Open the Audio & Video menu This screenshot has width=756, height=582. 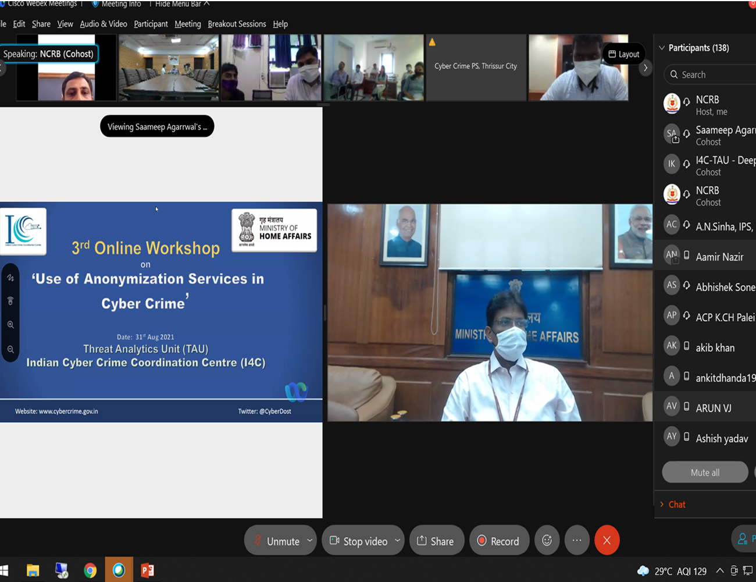[x=104, y=24]
